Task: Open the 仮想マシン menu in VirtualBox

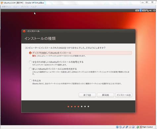Action: (x=7, y=7)
